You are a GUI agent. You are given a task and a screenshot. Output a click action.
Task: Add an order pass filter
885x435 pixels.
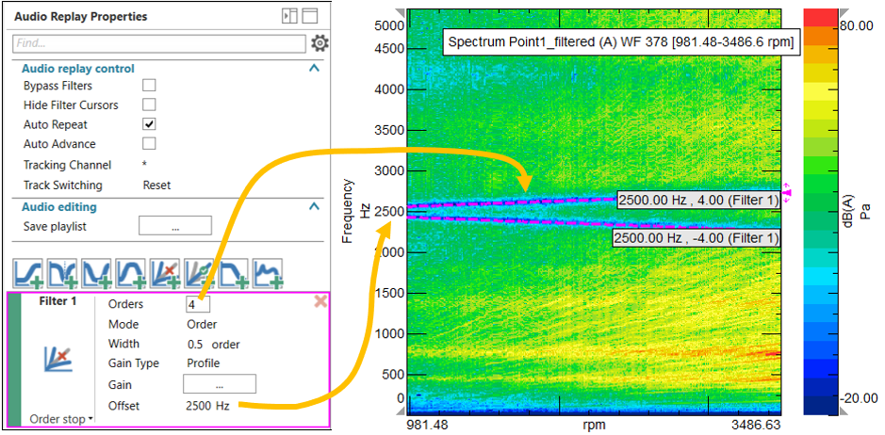click(x=200, y=274)
